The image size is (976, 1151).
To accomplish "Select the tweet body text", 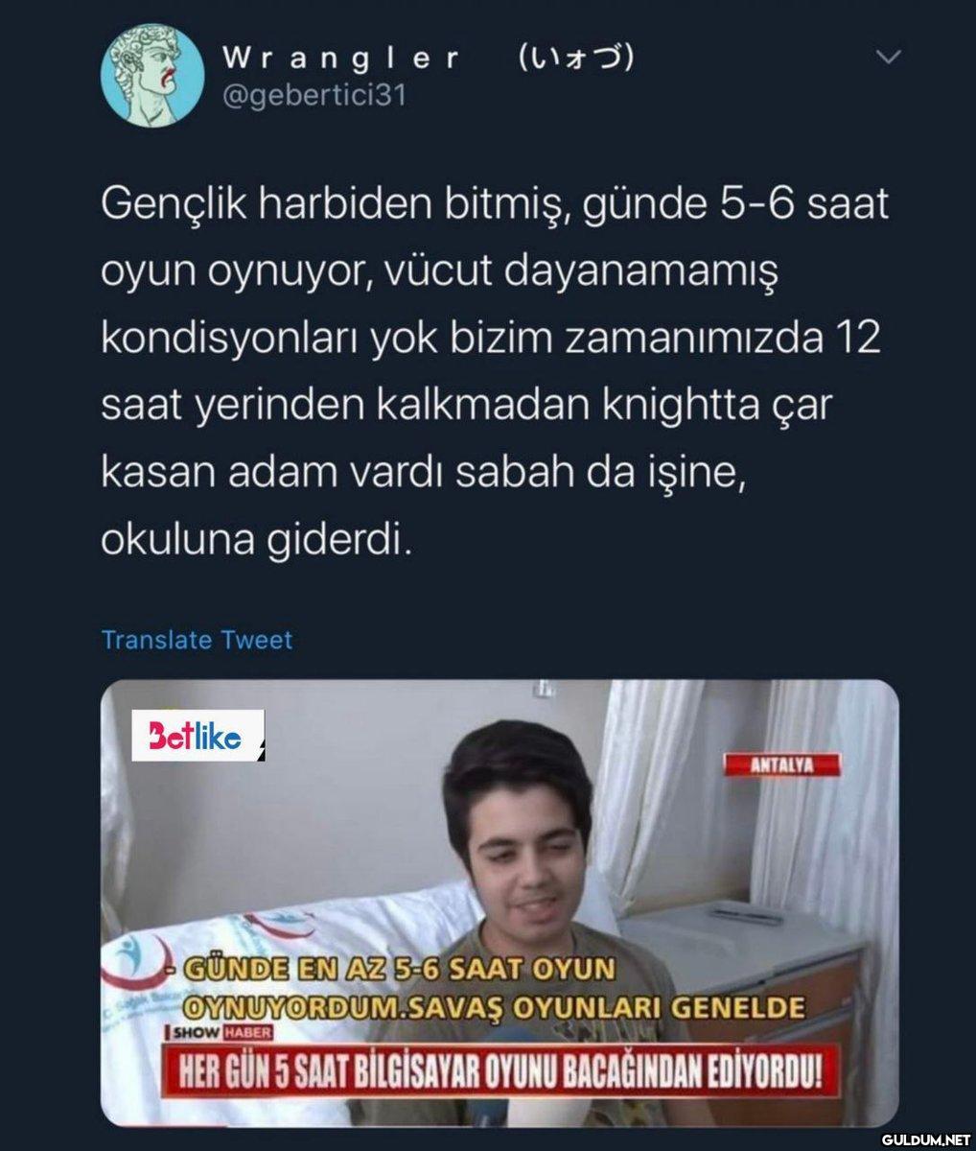I will click(x=495, y=373).
